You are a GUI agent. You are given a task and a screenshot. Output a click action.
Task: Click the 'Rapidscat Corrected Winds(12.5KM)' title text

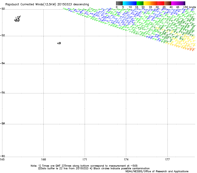[31, 5]
